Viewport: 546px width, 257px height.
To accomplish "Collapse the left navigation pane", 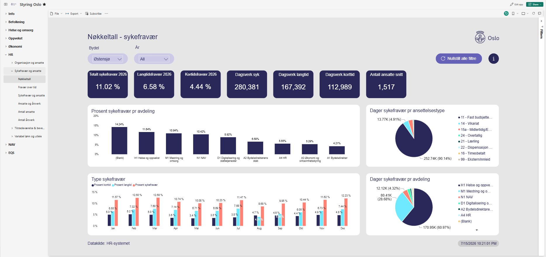I will pos(6,4).
